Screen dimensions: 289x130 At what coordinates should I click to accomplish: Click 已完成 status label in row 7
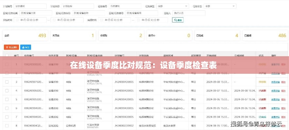coord(263,117)
